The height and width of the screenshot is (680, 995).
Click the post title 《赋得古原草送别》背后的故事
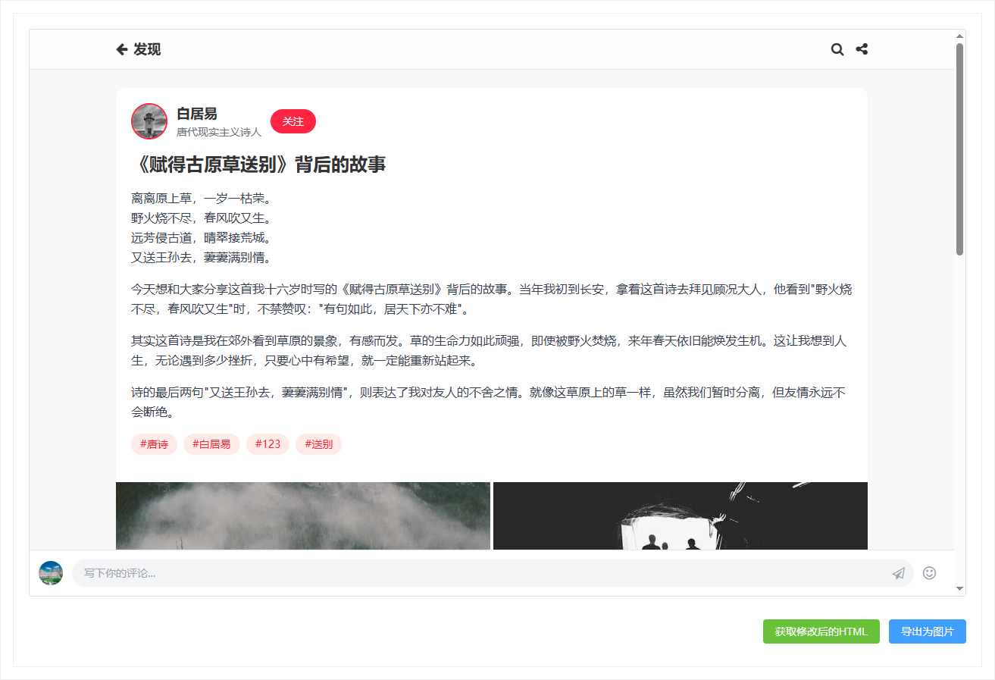pos(258,165)
